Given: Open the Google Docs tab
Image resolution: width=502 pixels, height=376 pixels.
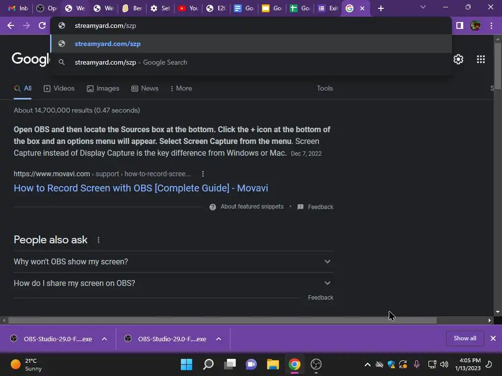Looking at the screenshot, I should (244, 8).
